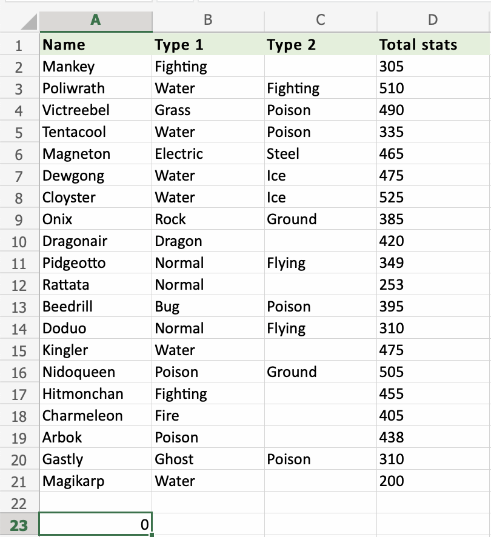Click row header number 23
This screenshot has height=537, width=491.
19,525
